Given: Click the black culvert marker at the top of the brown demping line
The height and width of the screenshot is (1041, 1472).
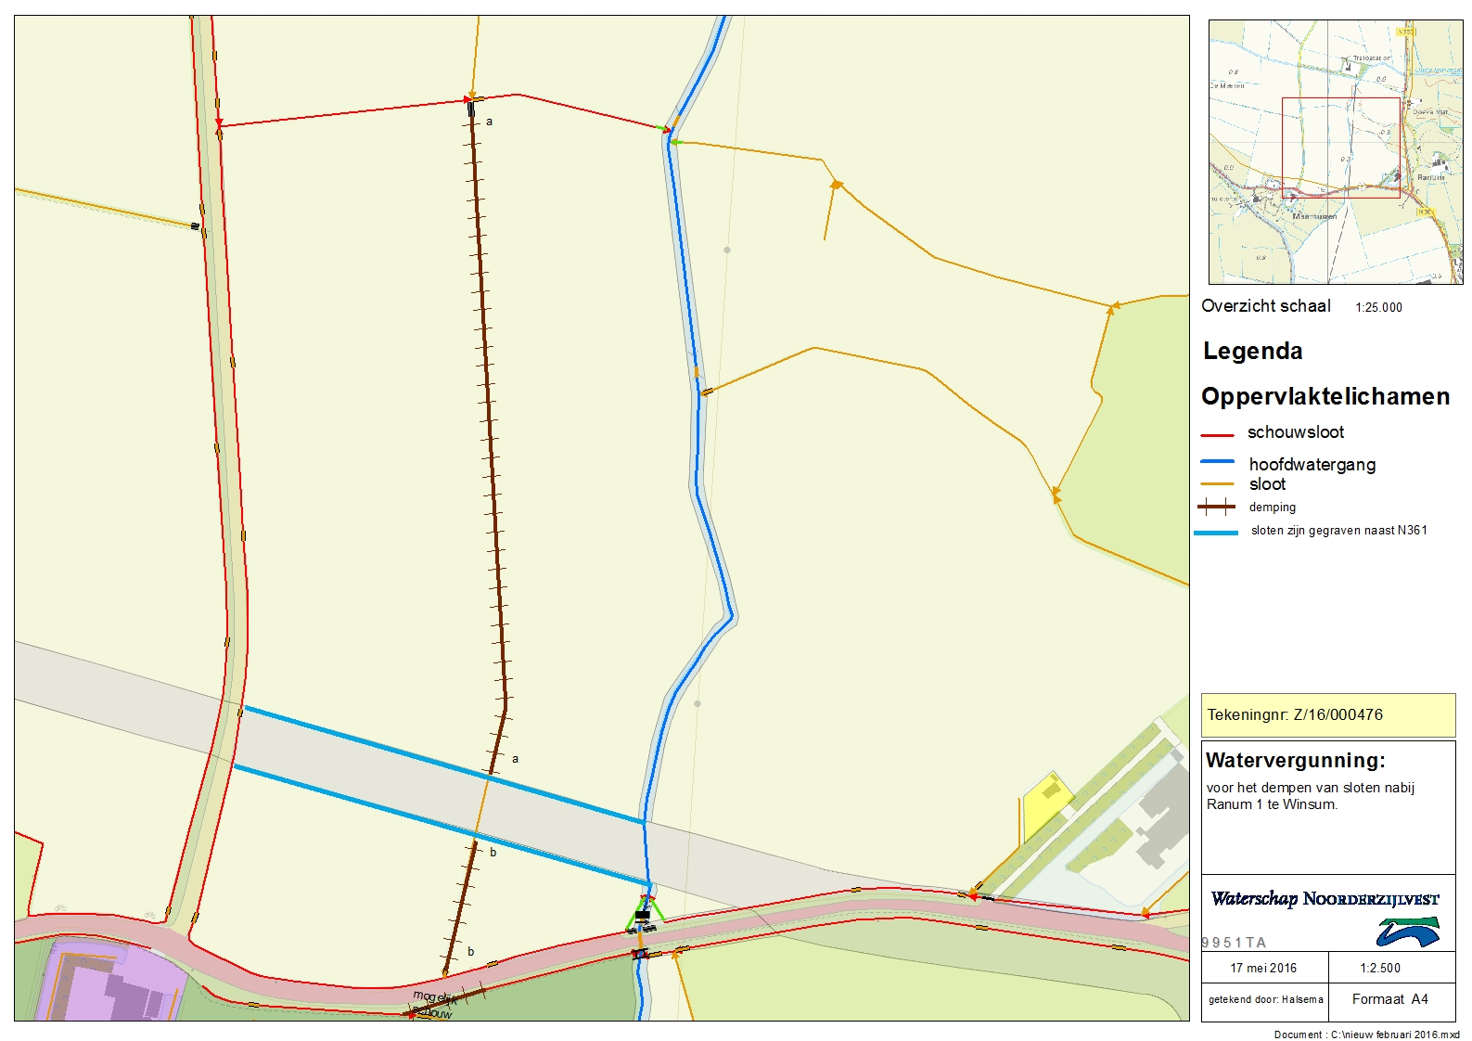Looking at the screenshot, I should [x=471, y=110].
